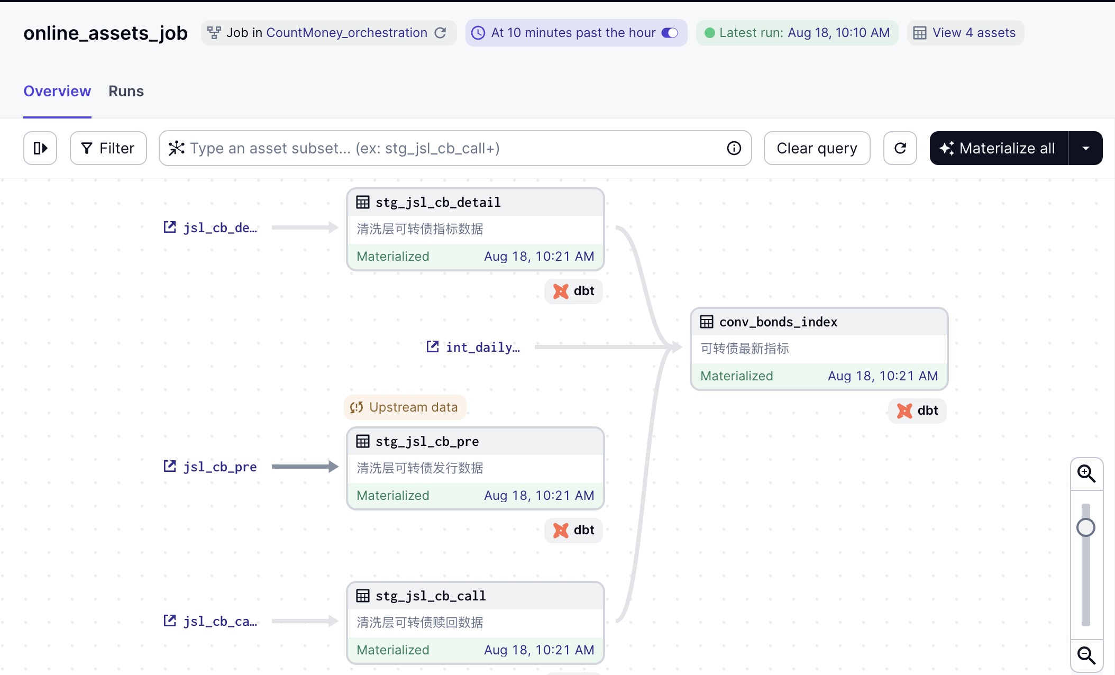Click the zoom out magnifier icon

[1086, 655]
